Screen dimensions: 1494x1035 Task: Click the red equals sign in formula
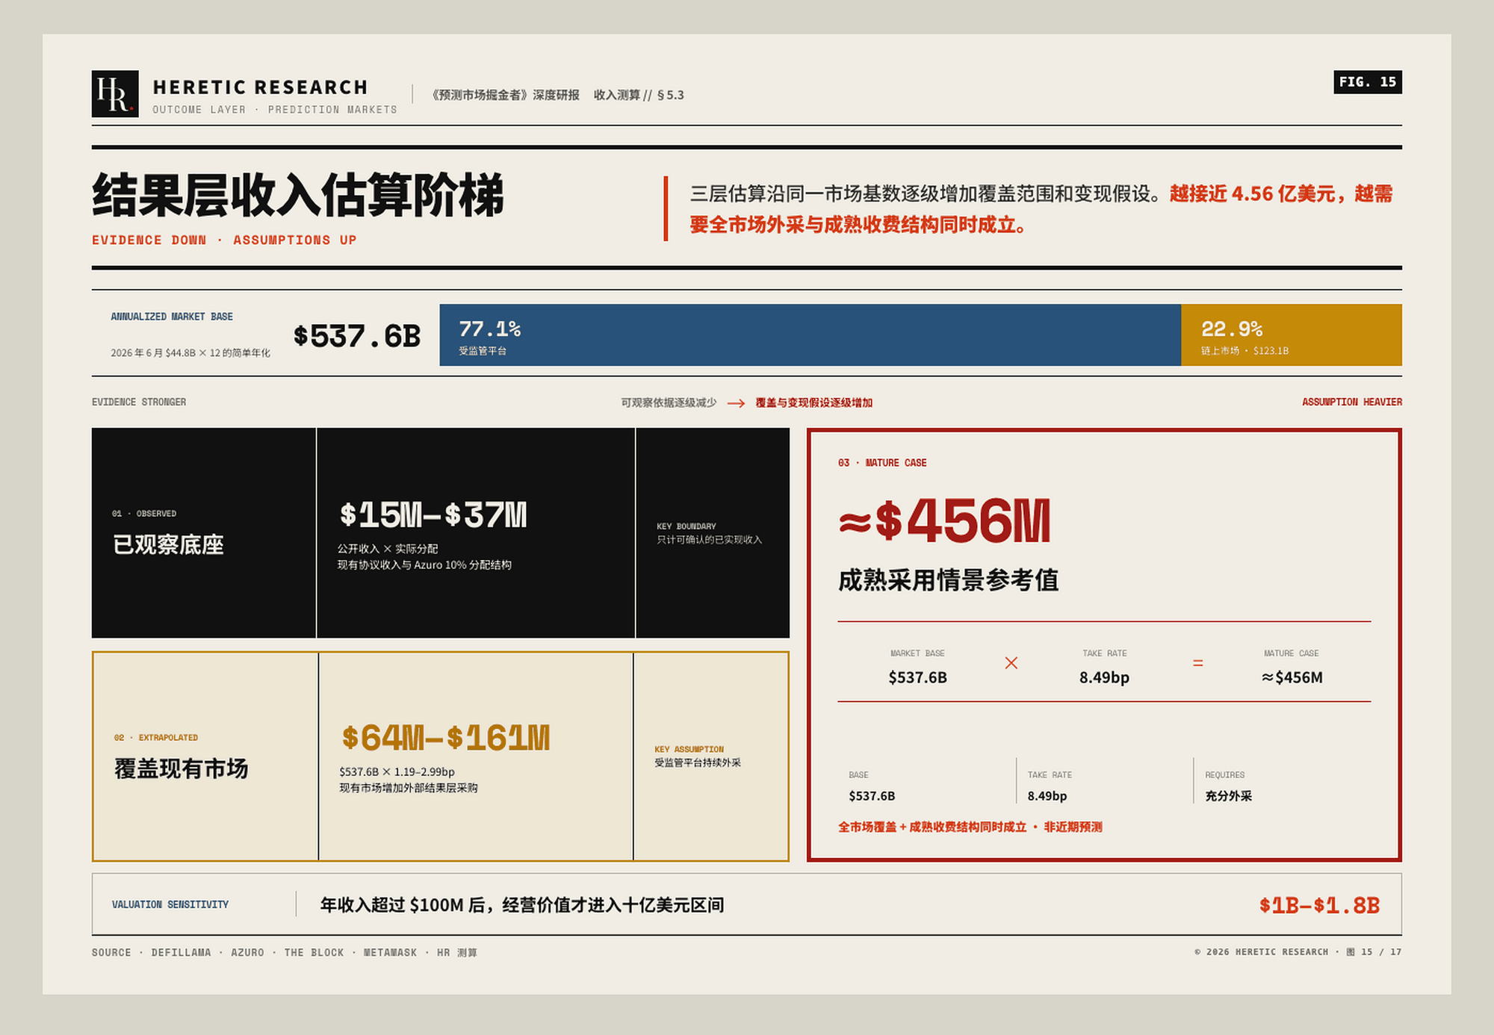pos(1198,663)
